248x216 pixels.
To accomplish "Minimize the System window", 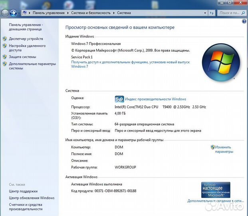I will point(222,2).
